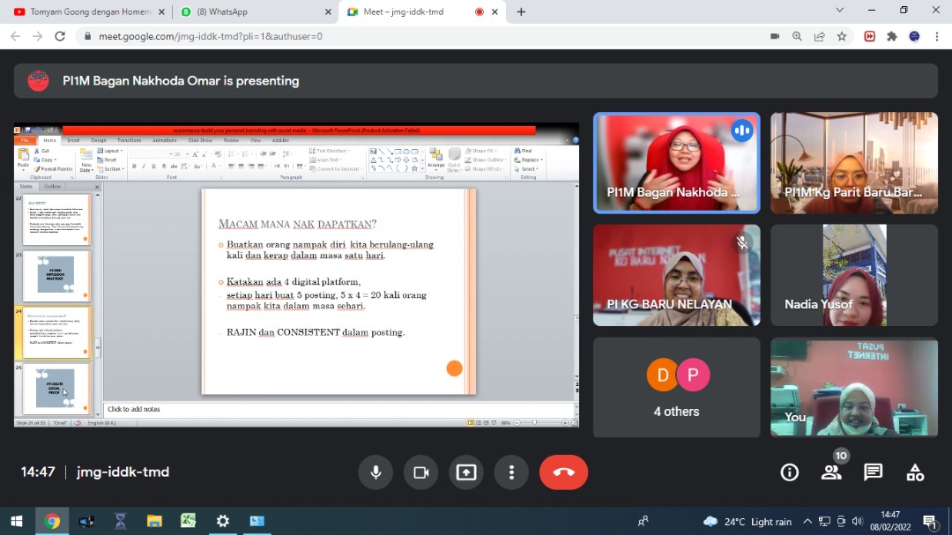Viewport: 952px width, 535px height.
Task: Click the 4 others participants tile
Action: (676, 387)
